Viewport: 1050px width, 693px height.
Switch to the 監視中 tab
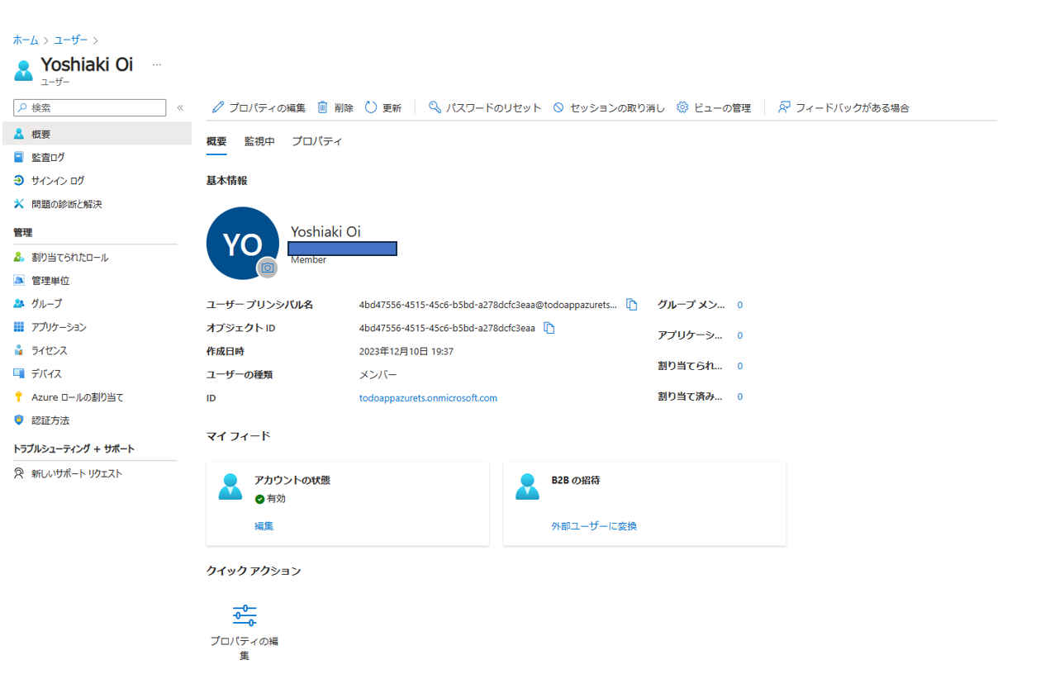tap(259, 141)
